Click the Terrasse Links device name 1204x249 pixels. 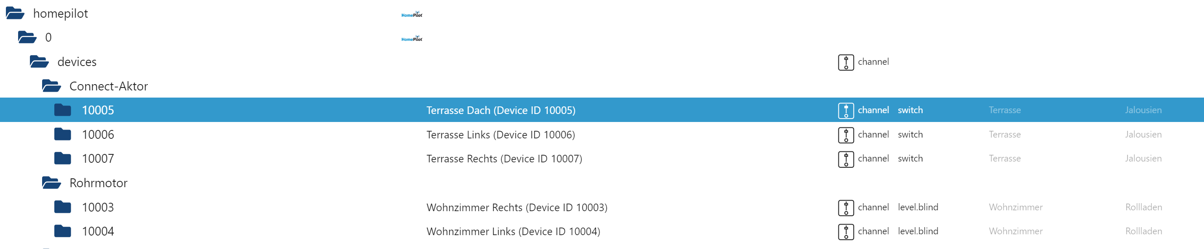click(x=500, y=135)
